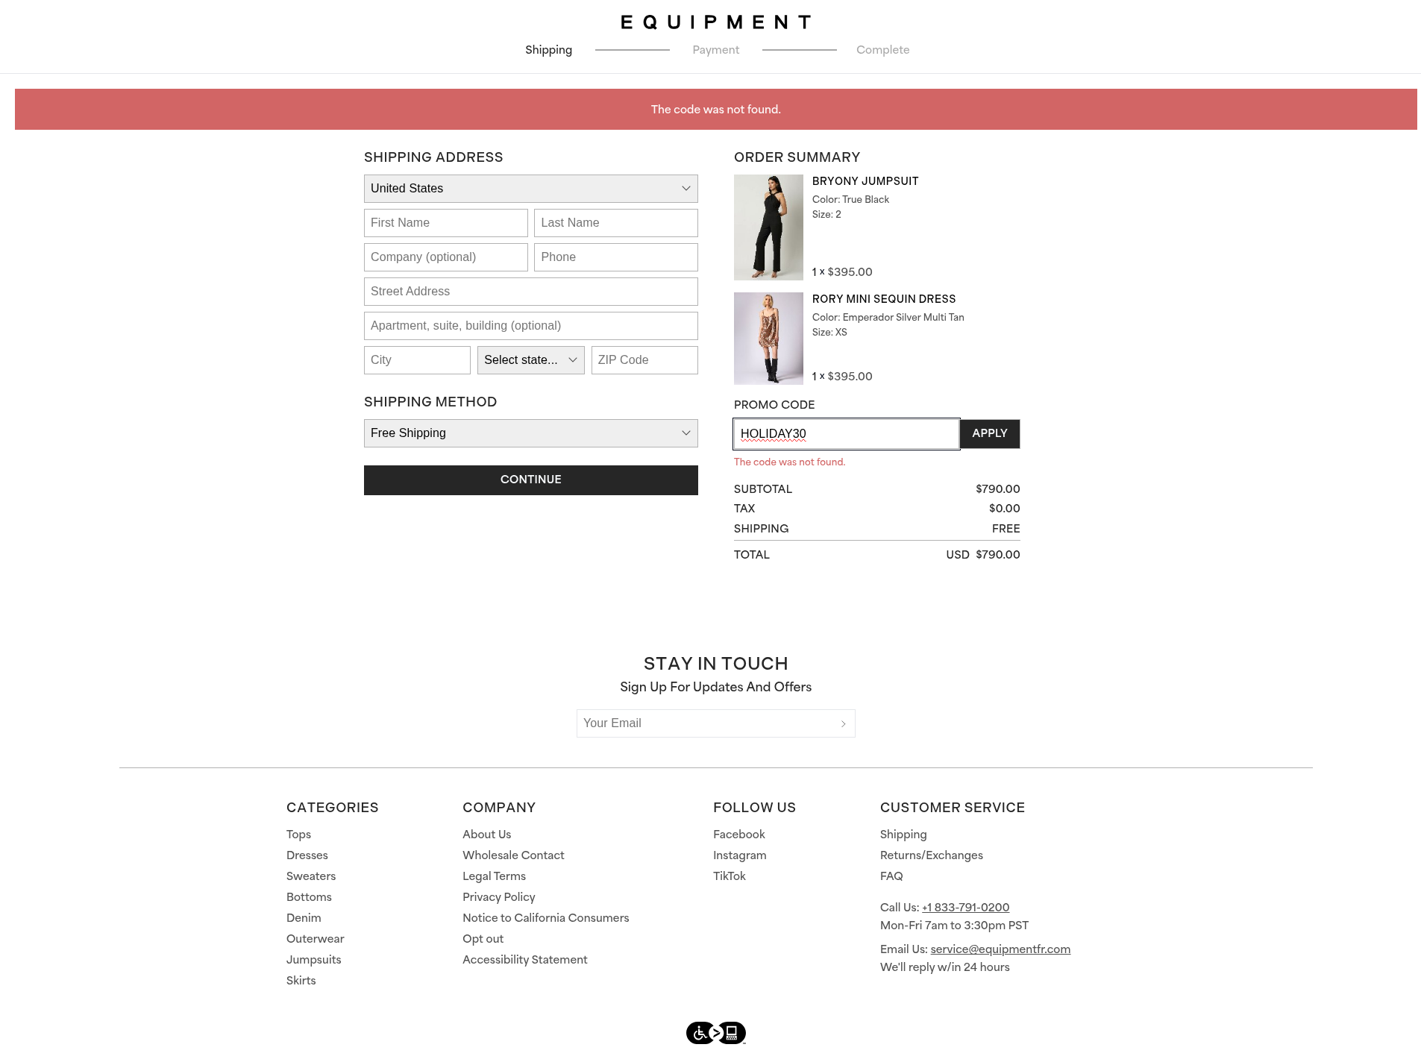Image resolution: width=1421 pixels, height=1062 pixels.
Task: Open the accessibility widget icon
Action: (715, 1033)
